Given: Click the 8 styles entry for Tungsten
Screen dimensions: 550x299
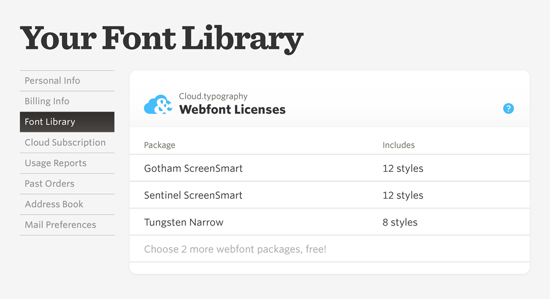Looking at the screenshot, I should point(400,222).
